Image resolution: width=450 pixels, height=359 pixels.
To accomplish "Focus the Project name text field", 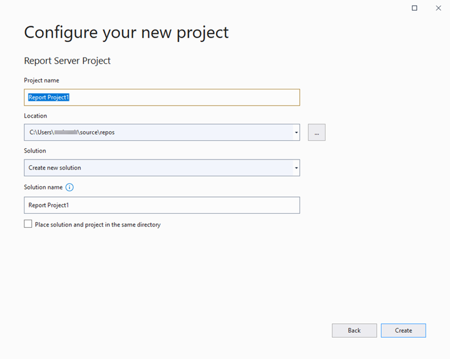I will [161, 97].
